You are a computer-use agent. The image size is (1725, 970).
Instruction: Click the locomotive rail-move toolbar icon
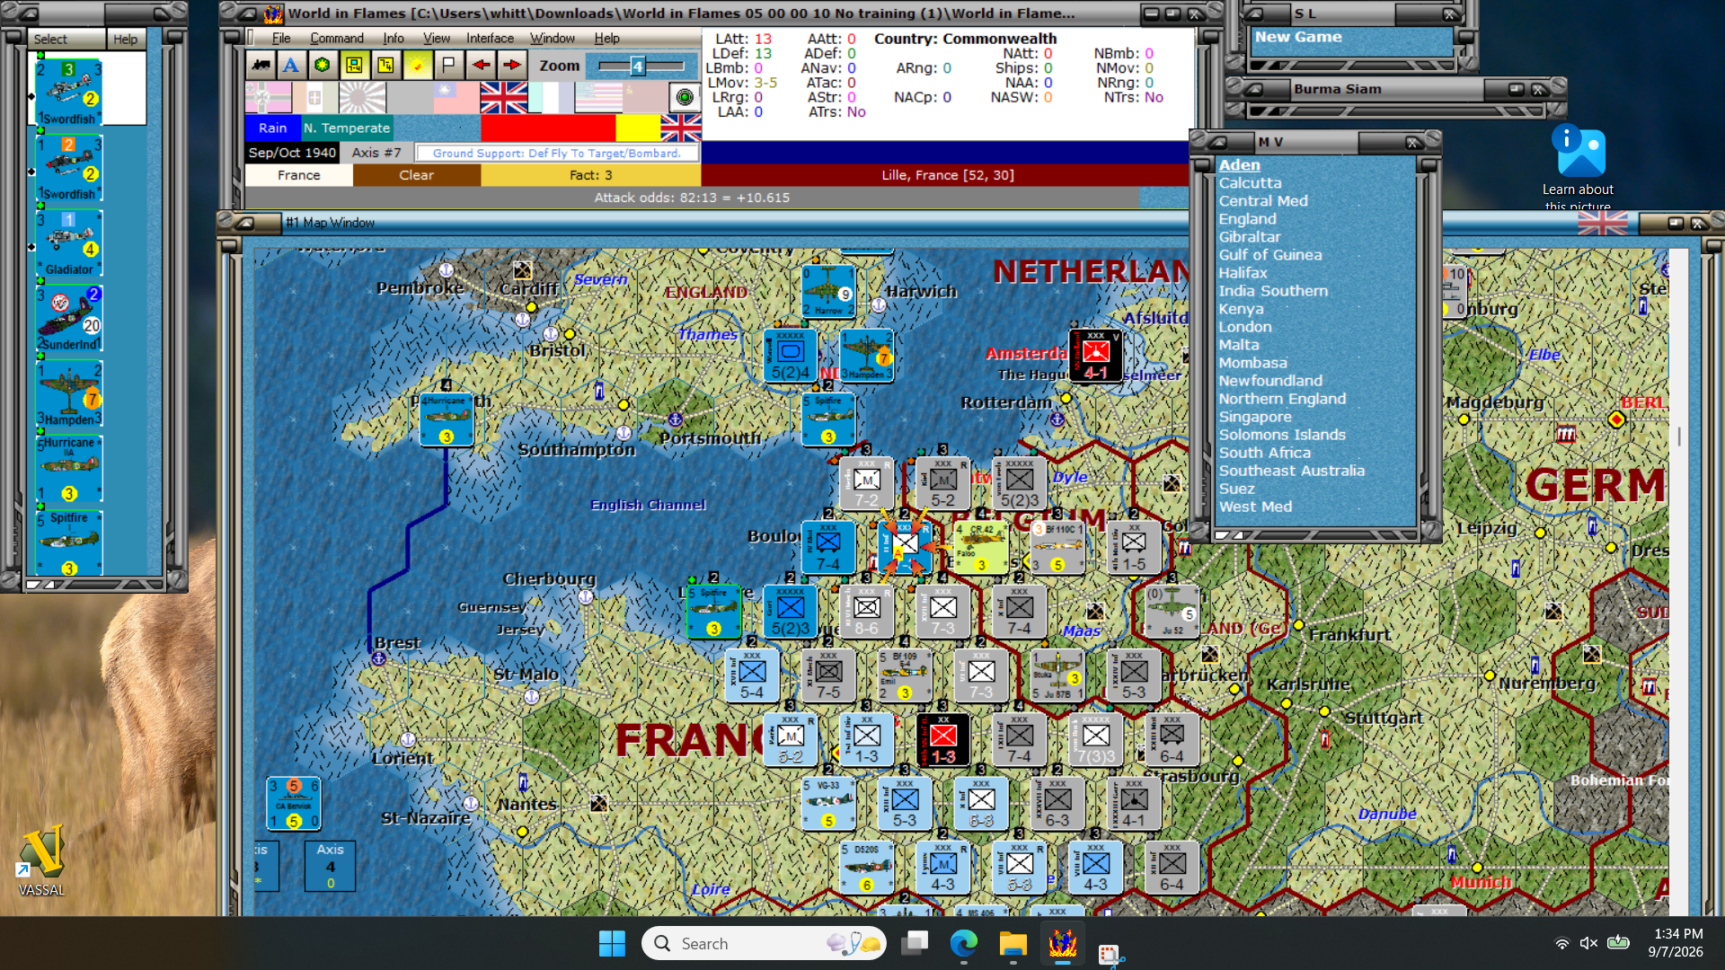261,65
